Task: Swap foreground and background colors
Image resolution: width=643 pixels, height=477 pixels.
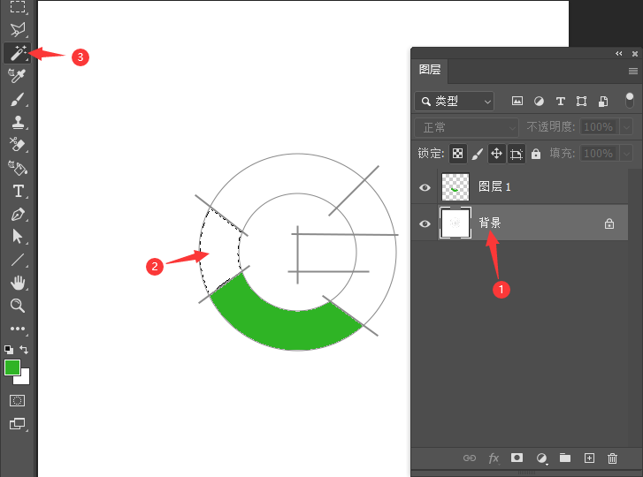Action: pos(24,350)
